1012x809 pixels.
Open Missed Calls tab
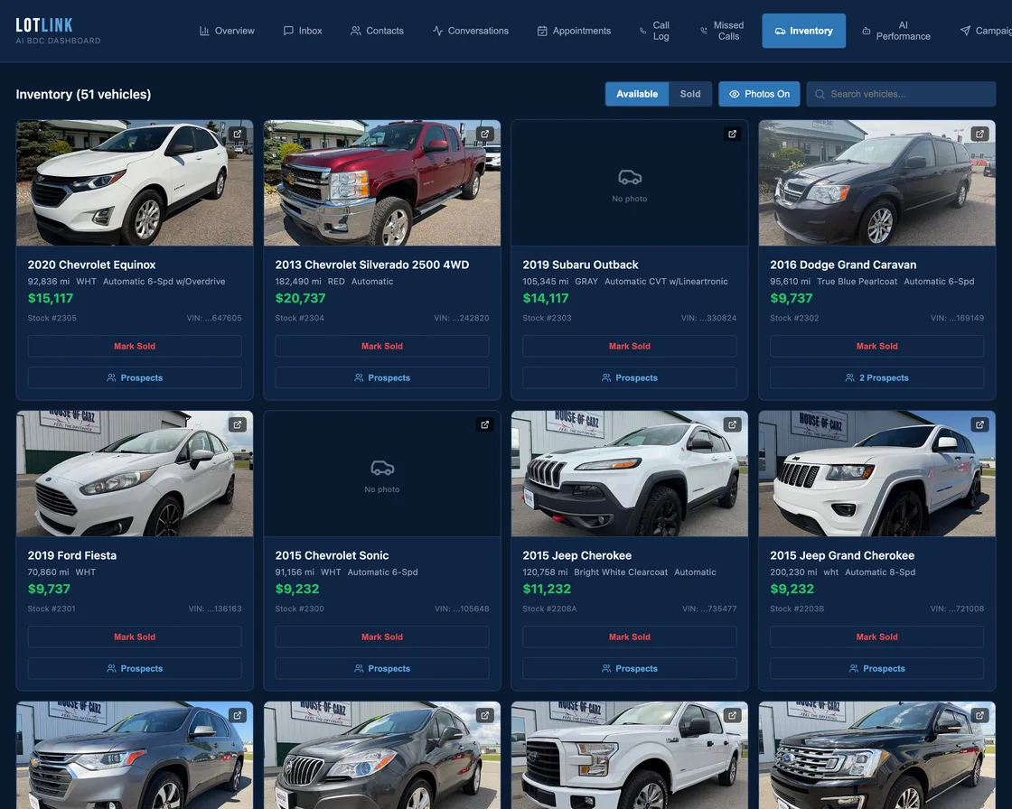point(722,31)
